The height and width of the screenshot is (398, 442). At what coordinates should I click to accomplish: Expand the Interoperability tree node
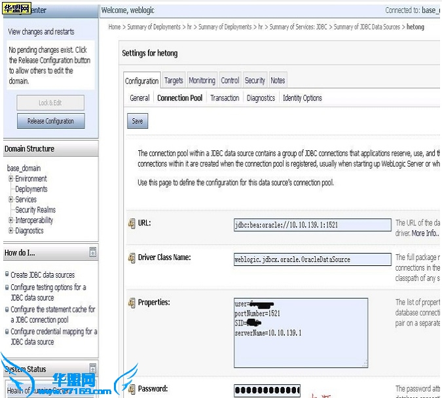[x=11, y=221]
